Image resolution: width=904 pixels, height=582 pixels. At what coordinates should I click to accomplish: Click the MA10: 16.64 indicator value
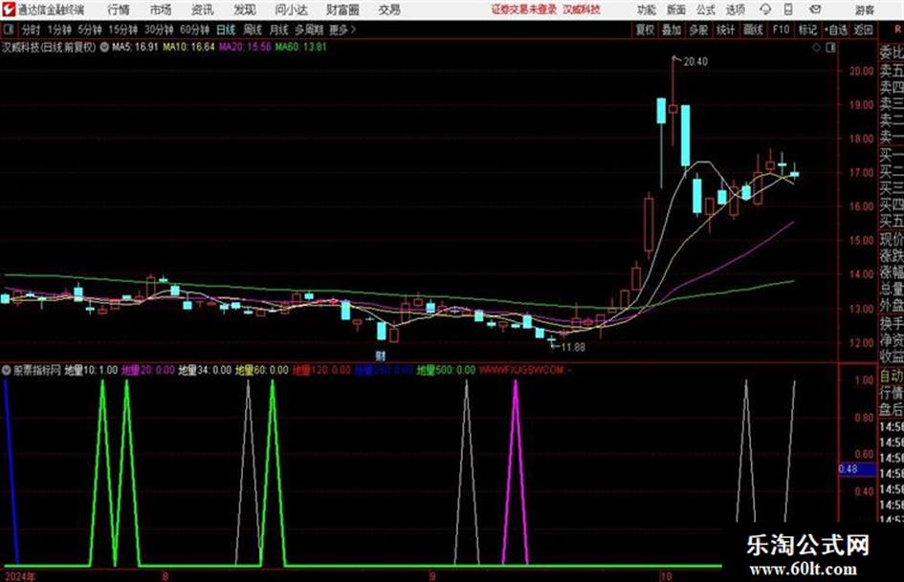pos(188,47)
